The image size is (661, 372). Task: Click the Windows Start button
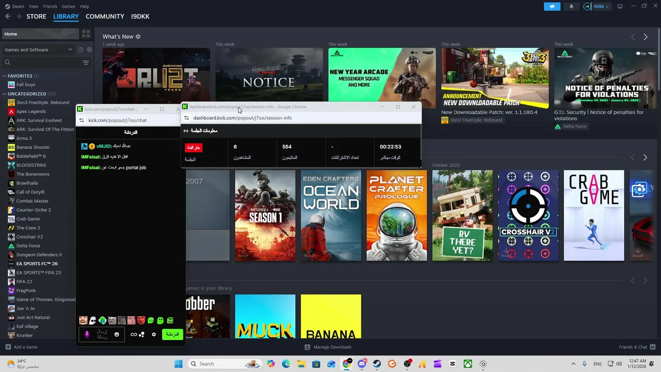point(178,364)
